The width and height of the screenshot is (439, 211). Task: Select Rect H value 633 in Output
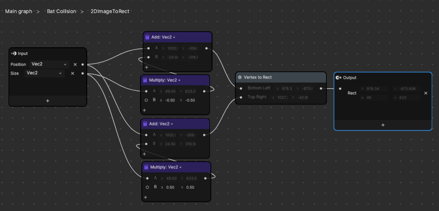[406, 97]
